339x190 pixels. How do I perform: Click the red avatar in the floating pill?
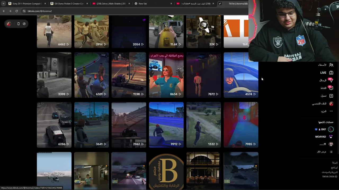point(8,24)
